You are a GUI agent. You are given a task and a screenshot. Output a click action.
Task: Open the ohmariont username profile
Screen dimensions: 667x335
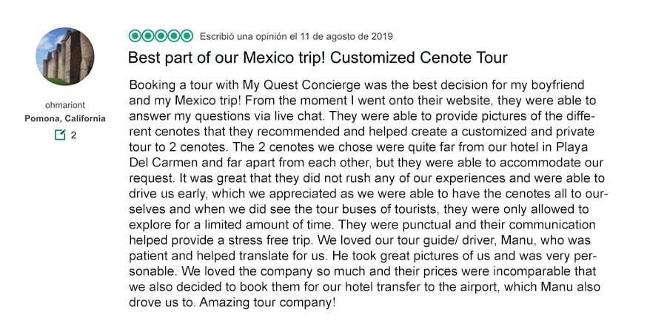(65, 105)
